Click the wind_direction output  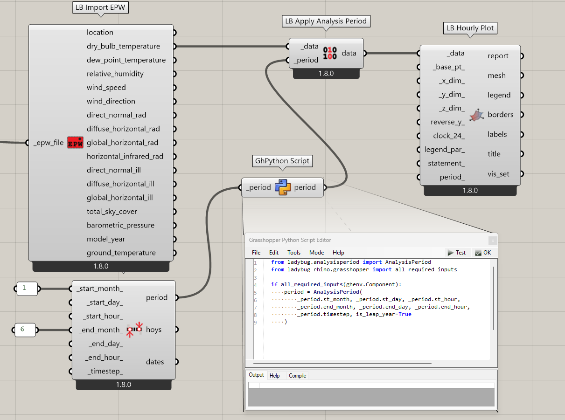point(111,101)
